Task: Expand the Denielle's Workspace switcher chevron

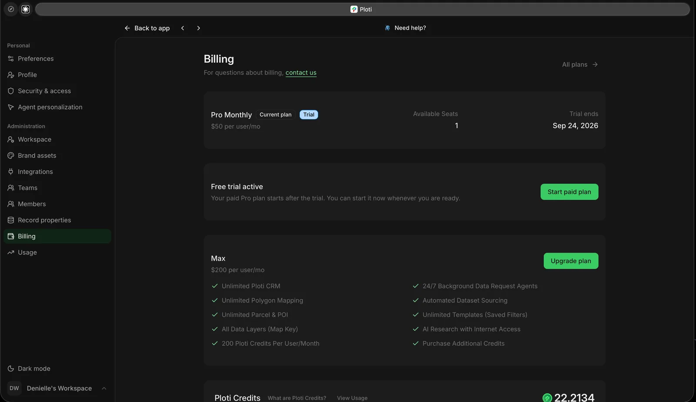Action: coord(104,388)
